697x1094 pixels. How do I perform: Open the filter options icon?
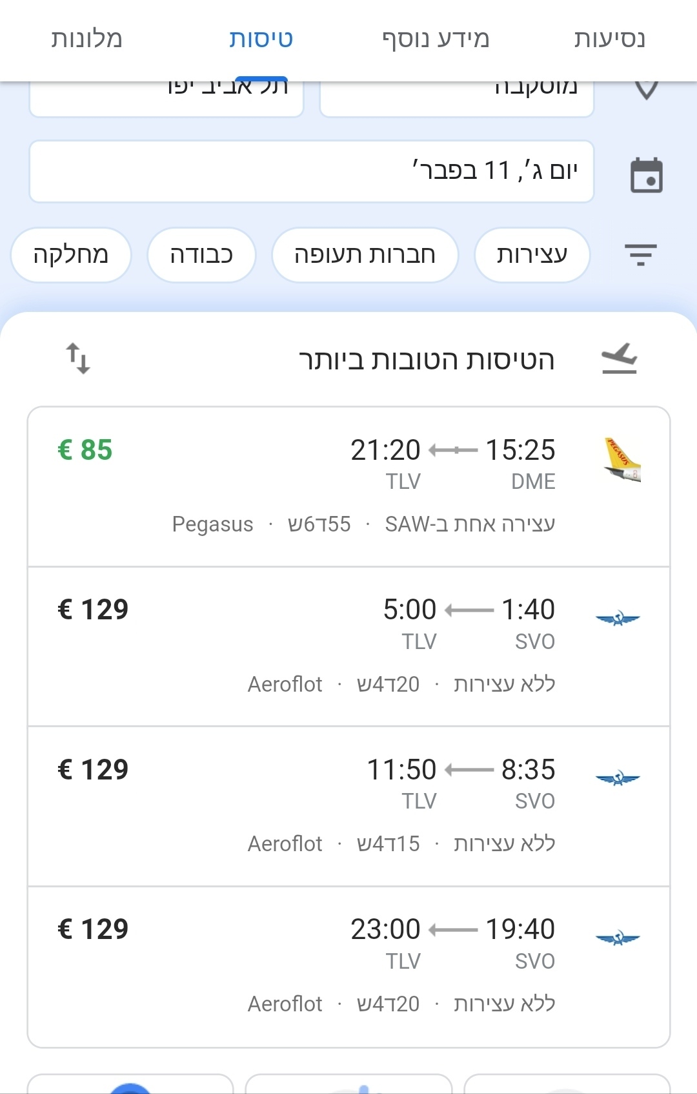tap(640, 255)
